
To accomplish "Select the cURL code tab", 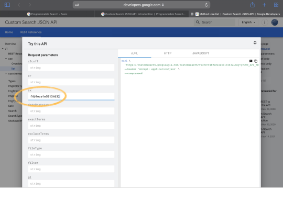I will pyautogui.click(x=134, y=53).
